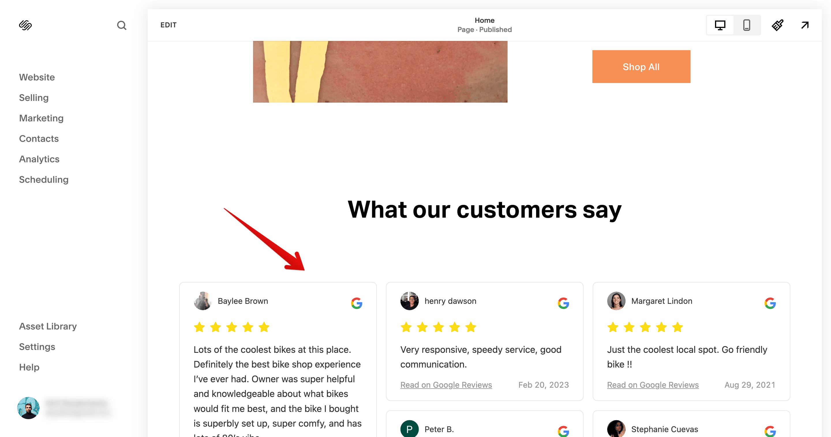Click Baylee Brown review card thumbnail
831x437 pixels.
[203, 301]
